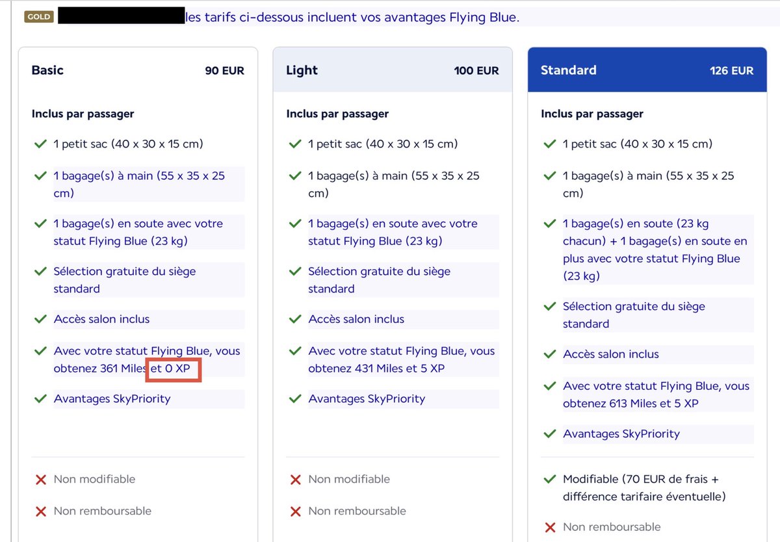
Task: Click Basic 'Accès salon inclus' link
Action: [101, 319]
